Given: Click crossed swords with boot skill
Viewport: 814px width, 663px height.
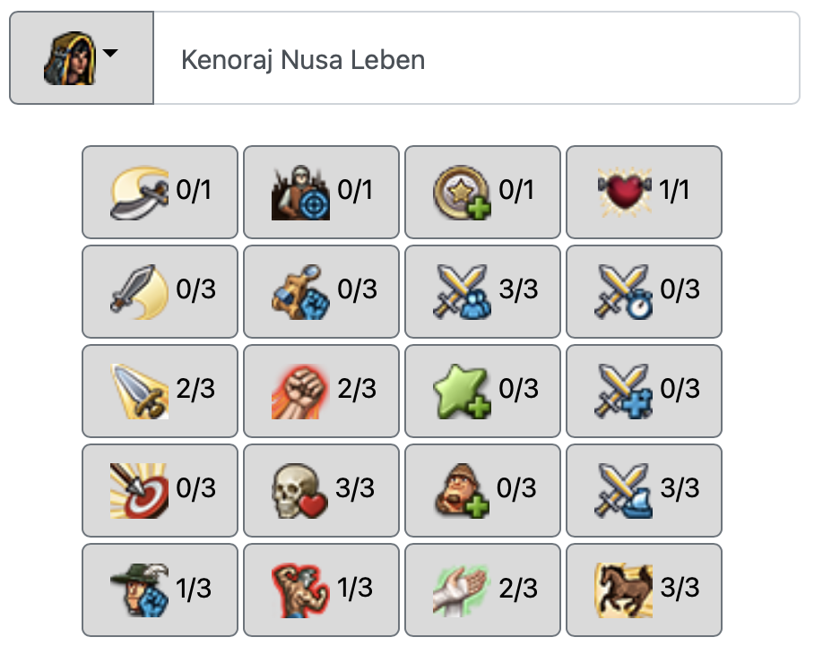Looking at the screenshot, I should [644, 489].
